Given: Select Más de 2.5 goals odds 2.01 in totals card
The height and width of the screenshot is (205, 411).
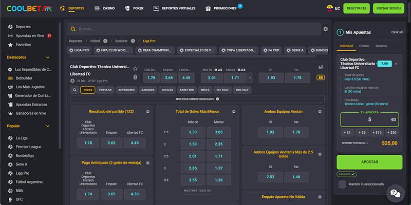Looking at the screenshot, I should [x=193, y=156].
